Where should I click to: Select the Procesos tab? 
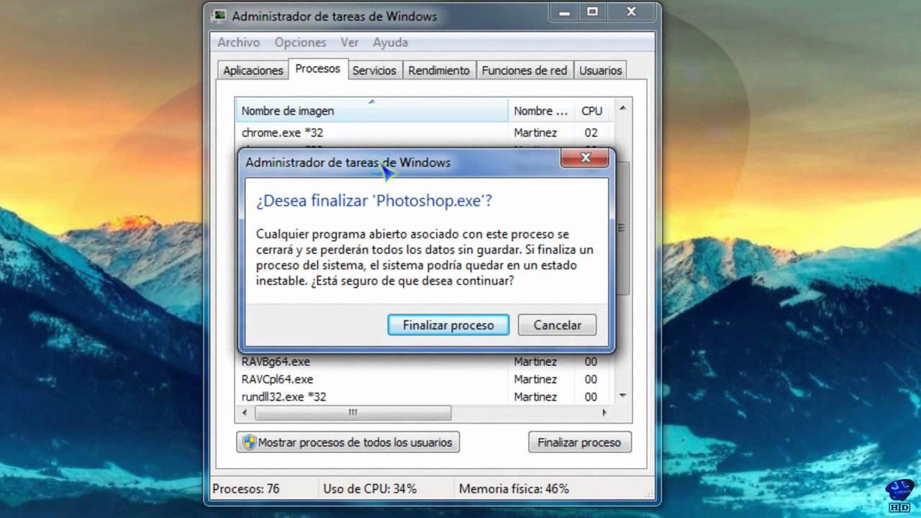point(317,69)
